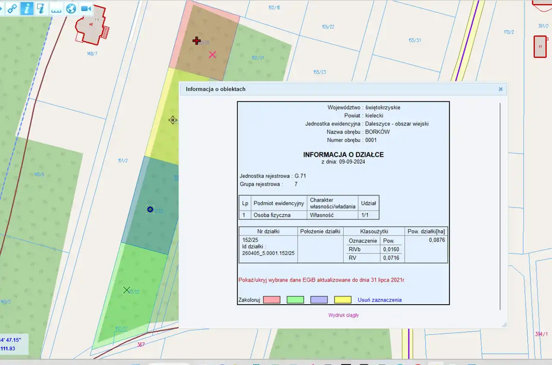Toggle the object info 'i' tool
Image resolution: width=552 pixels, height=365 pixels.
tap(27, 9)
